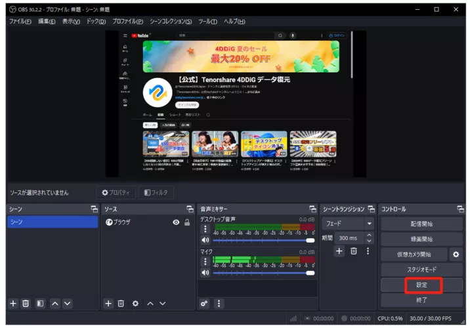This screenshot has width=470, height=328.
Task: Toggle visibility of ブラウザ source
Action: (x=175, y=222)
